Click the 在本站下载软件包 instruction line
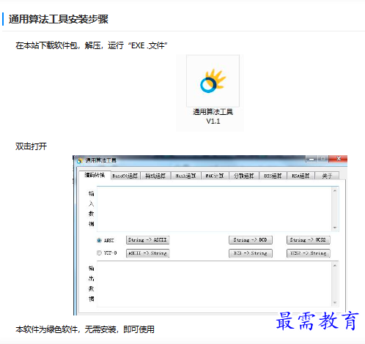Image resolution: width=365 pixels, height=344 pixels. (92, 45)
